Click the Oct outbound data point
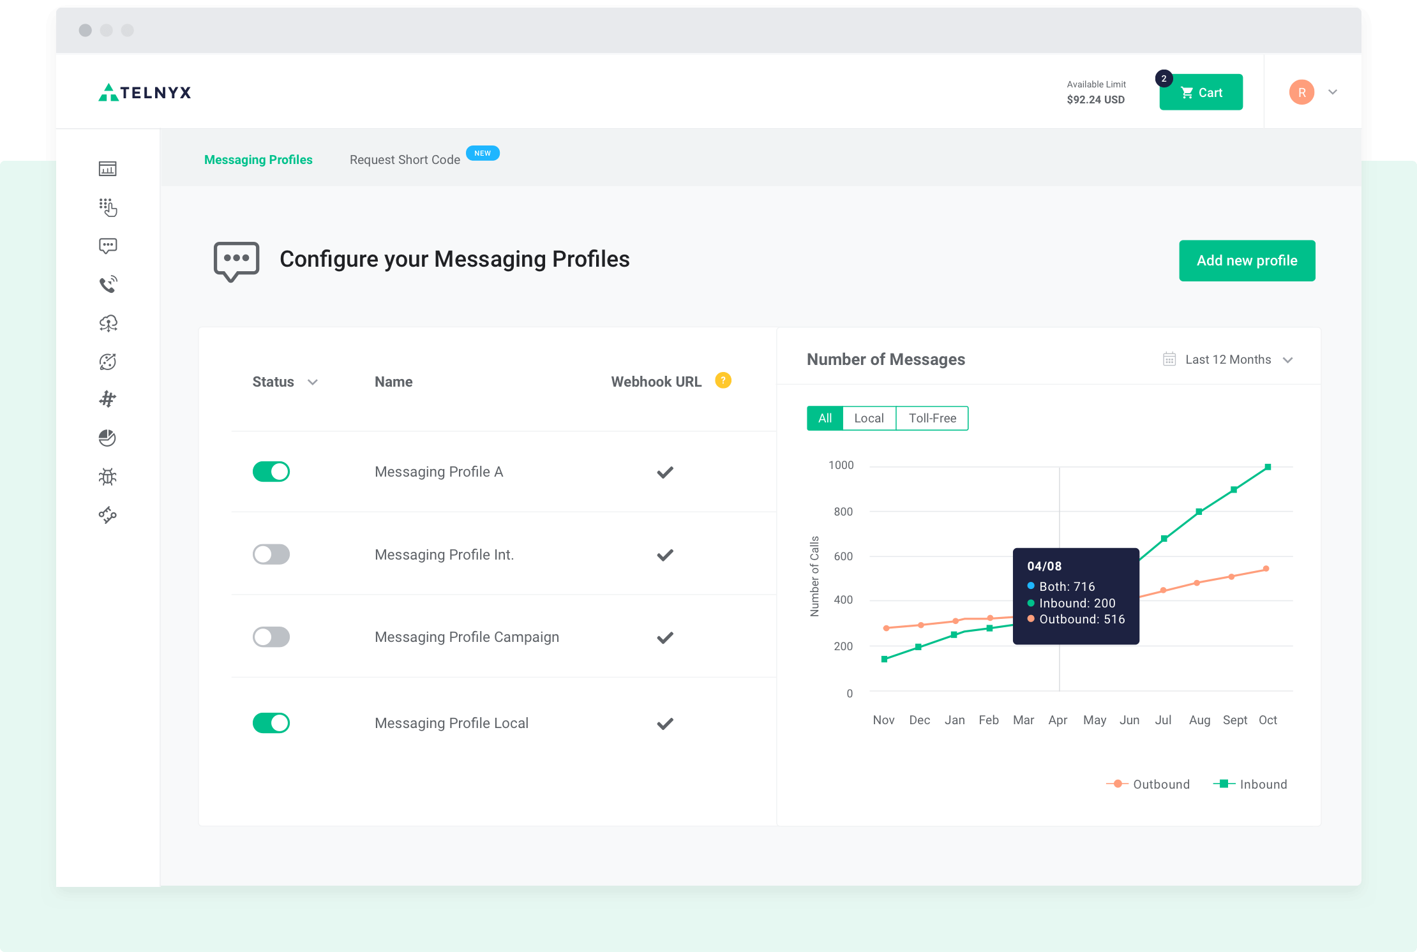Image resolution: width=1417 pixels, height=952 pixels. [x=1266, y=569]
